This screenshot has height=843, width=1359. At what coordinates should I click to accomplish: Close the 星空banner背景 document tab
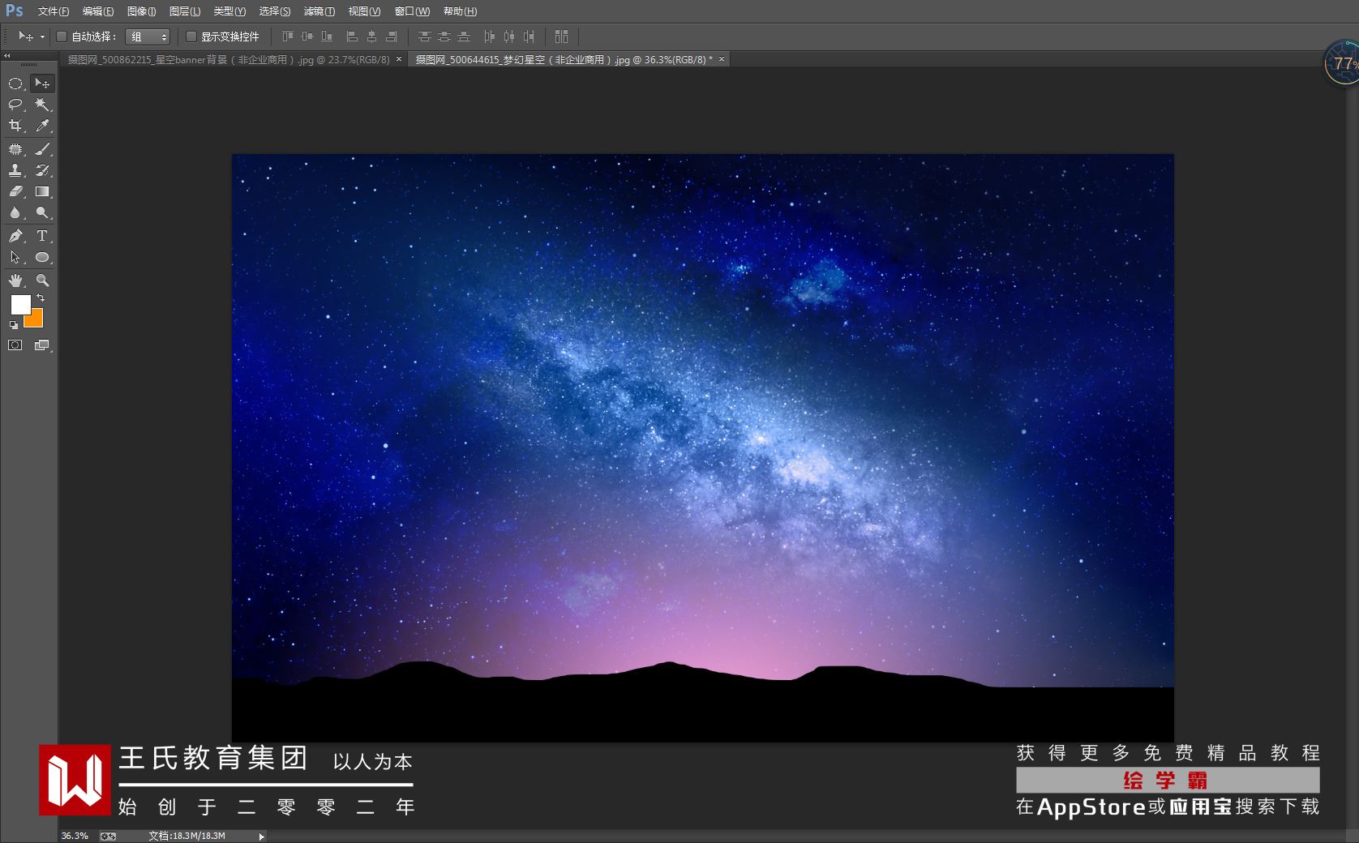click(x=399, y=59)
